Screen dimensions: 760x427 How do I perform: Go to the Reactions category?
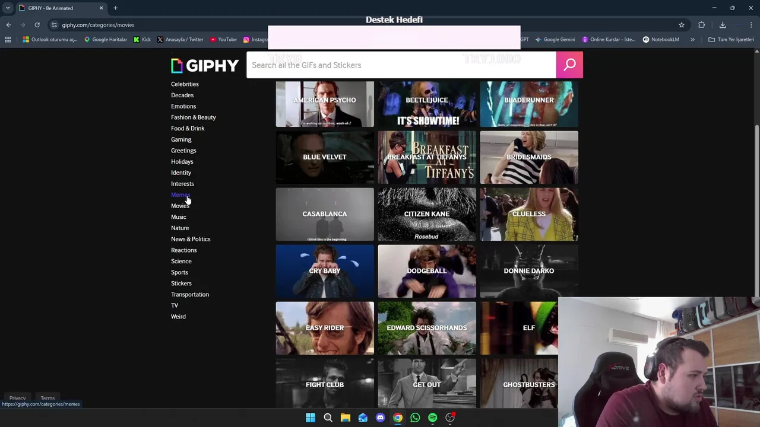(x=184, y=250)
